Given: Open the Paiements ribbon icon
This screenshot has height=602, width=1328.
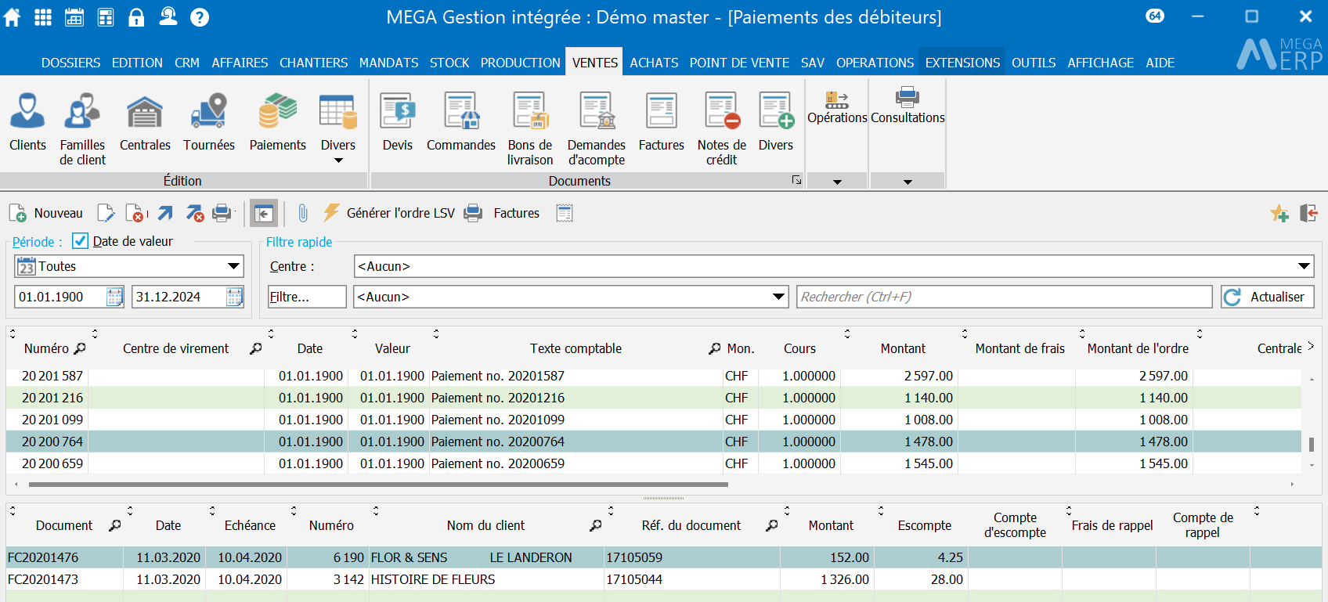Looking at the screenshot, I should [x=277, y=121].
